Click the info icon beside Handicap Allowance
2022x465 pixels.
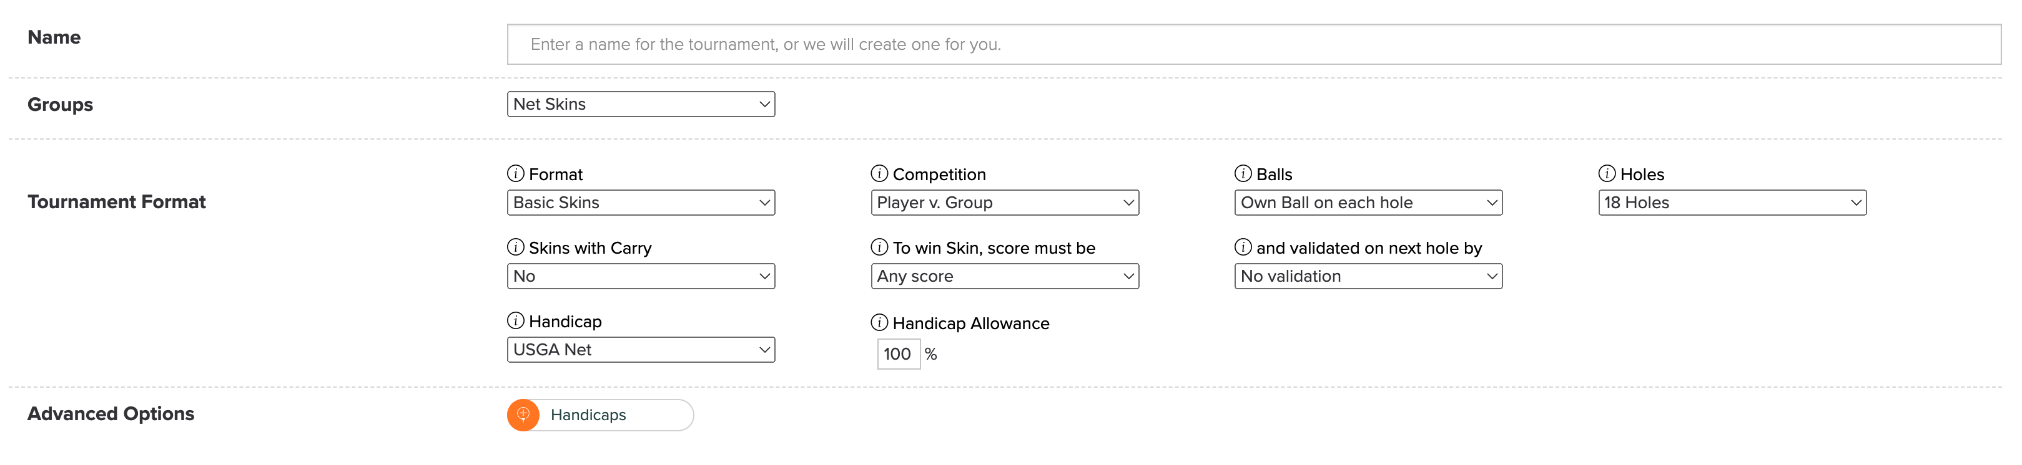pyautogui.click(x=879, y=322)
